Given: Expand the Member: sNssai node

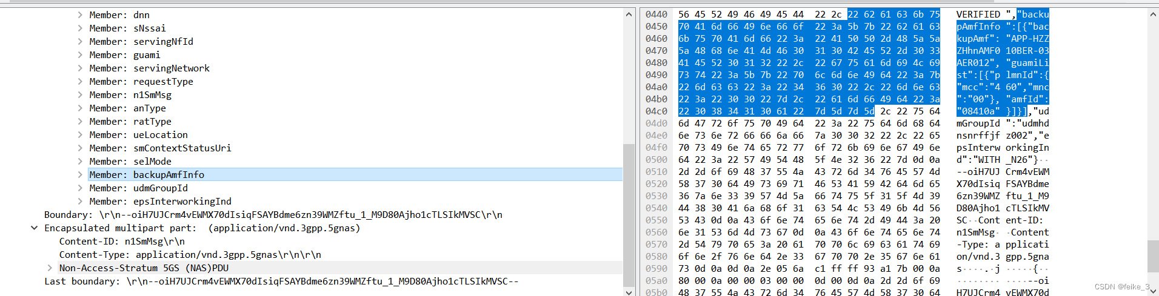Looking at the screenshot, I should 80,28.
